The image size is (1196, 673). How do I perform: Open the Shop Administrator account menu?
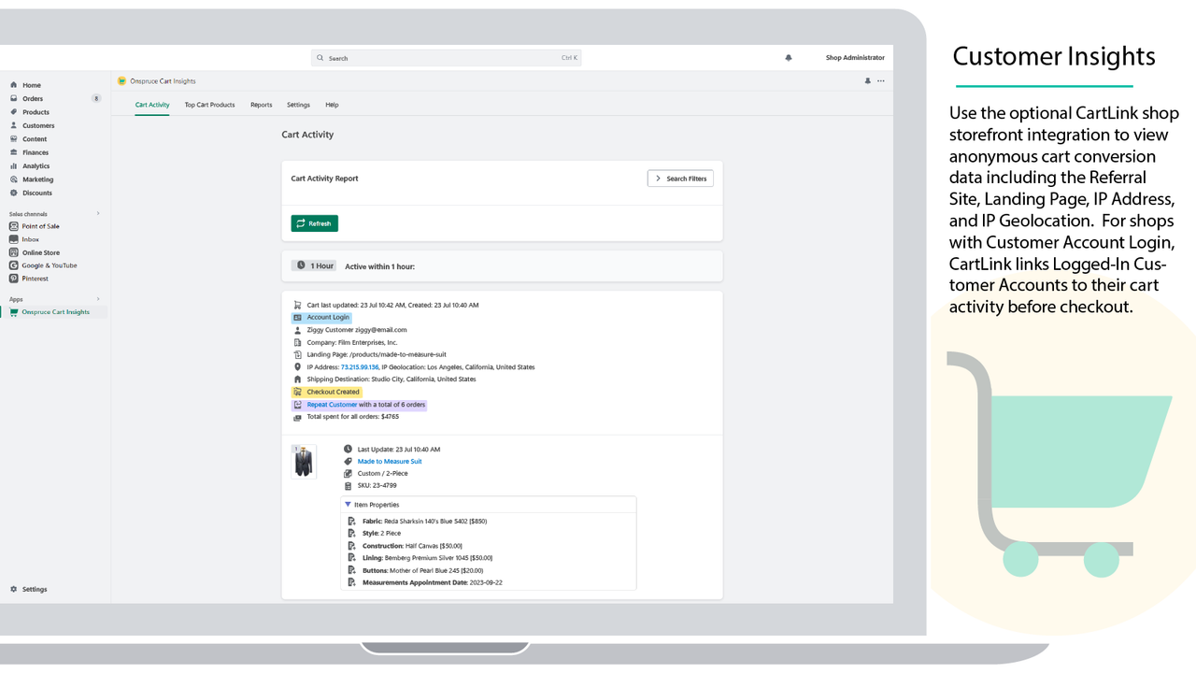[854, 58]
